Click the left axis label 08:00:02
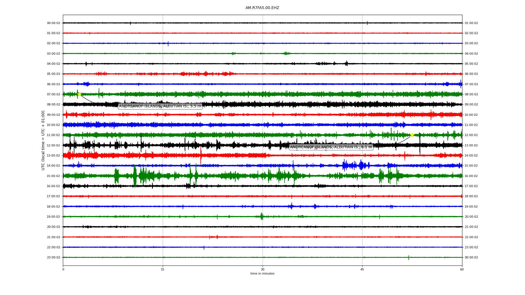The image size is (525, 295). point(54,105)
